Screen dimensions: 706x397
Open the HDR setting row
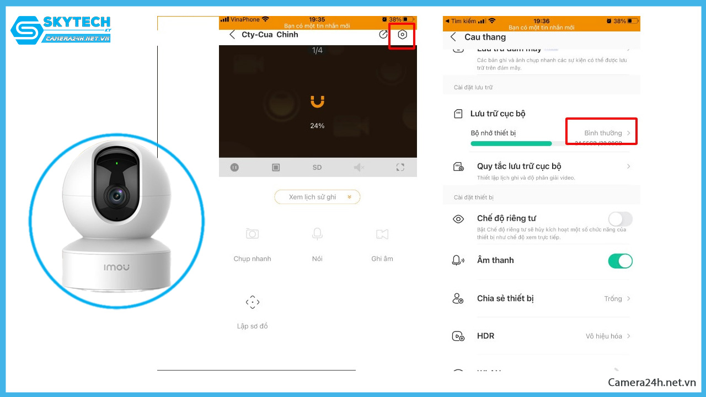point(541,336)
